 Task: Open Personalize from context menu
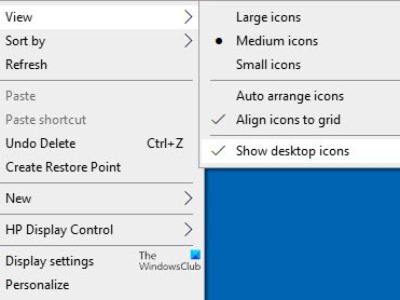37,285
